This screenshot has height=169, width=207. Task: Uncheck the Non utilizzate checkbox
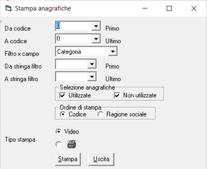[x=117, y=95]
